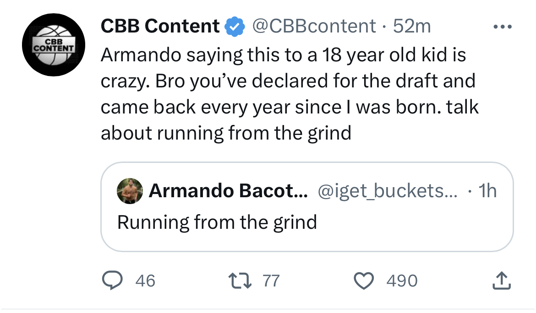Click the 490 likes count
The image size is (536, 313).
tap(402, 281)
